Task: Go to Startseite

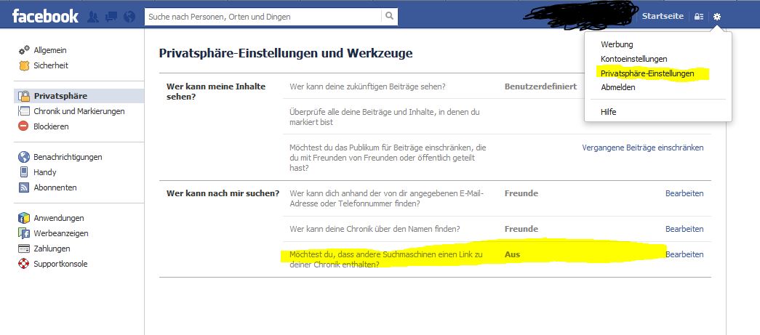Action: click(x=663, y=16)
